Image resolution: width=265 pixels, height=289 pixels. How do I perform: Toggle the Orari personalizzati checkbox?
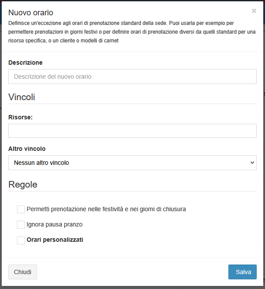[21, 240]
